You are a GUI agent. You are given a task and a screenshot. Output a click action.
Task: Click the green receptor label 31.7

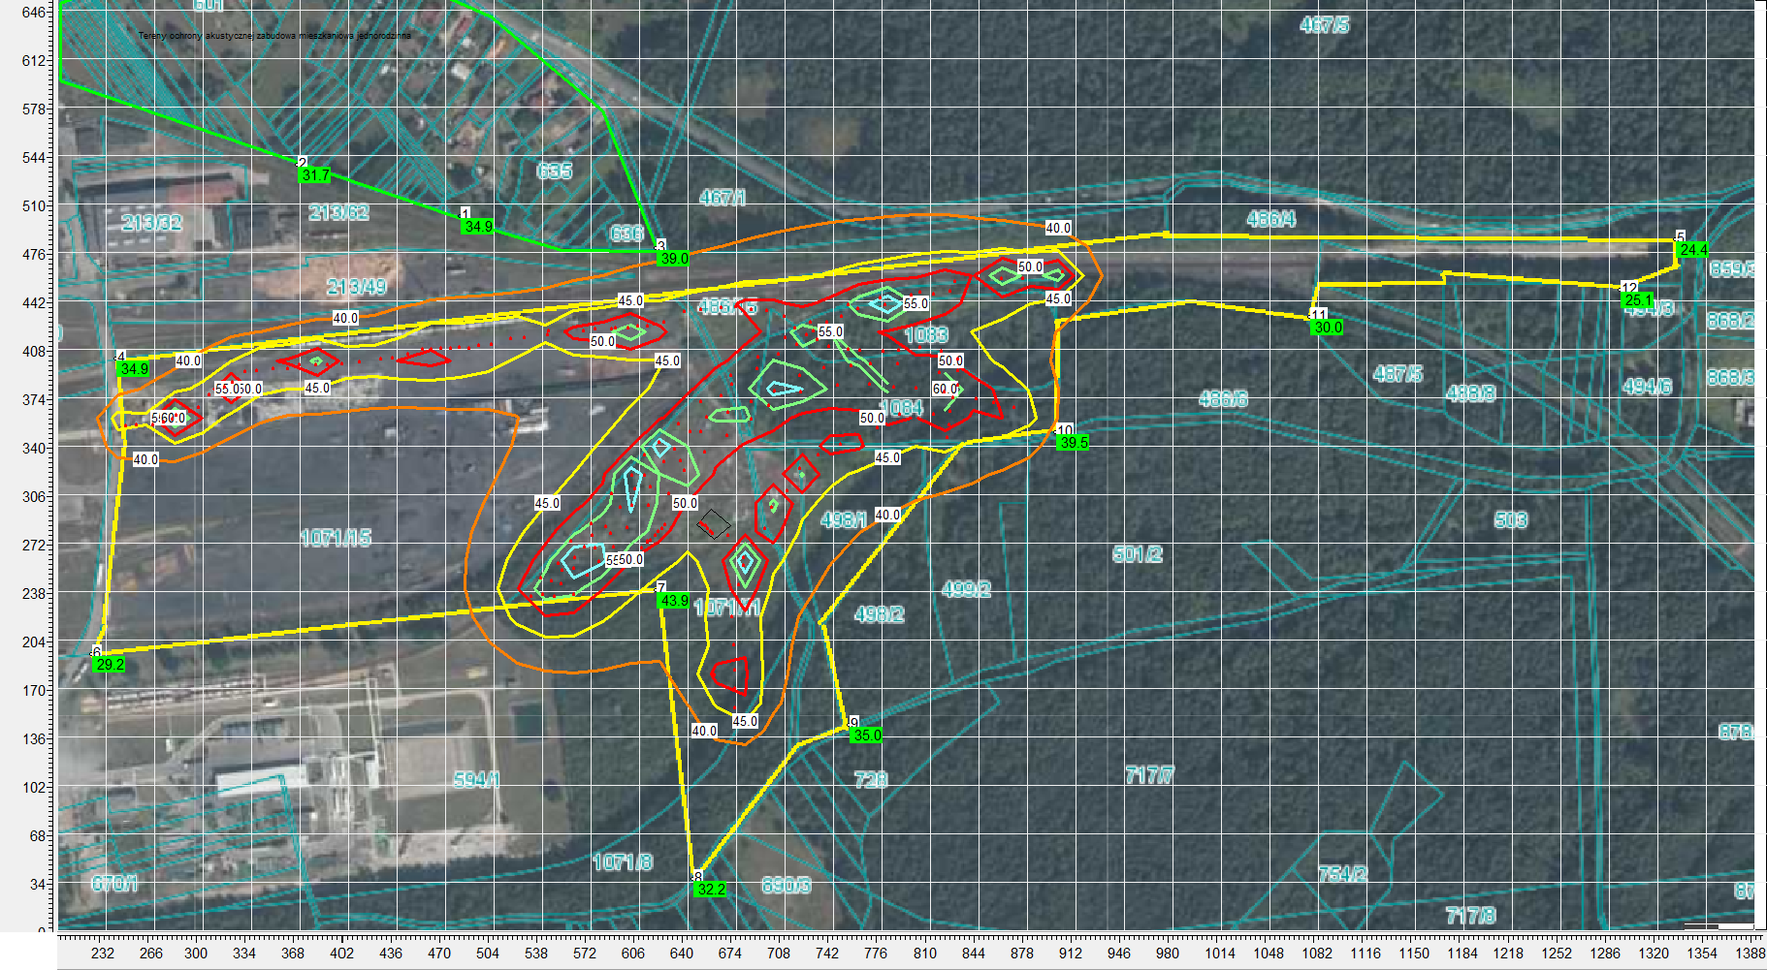pyautogui.click(x=315, y=175)
